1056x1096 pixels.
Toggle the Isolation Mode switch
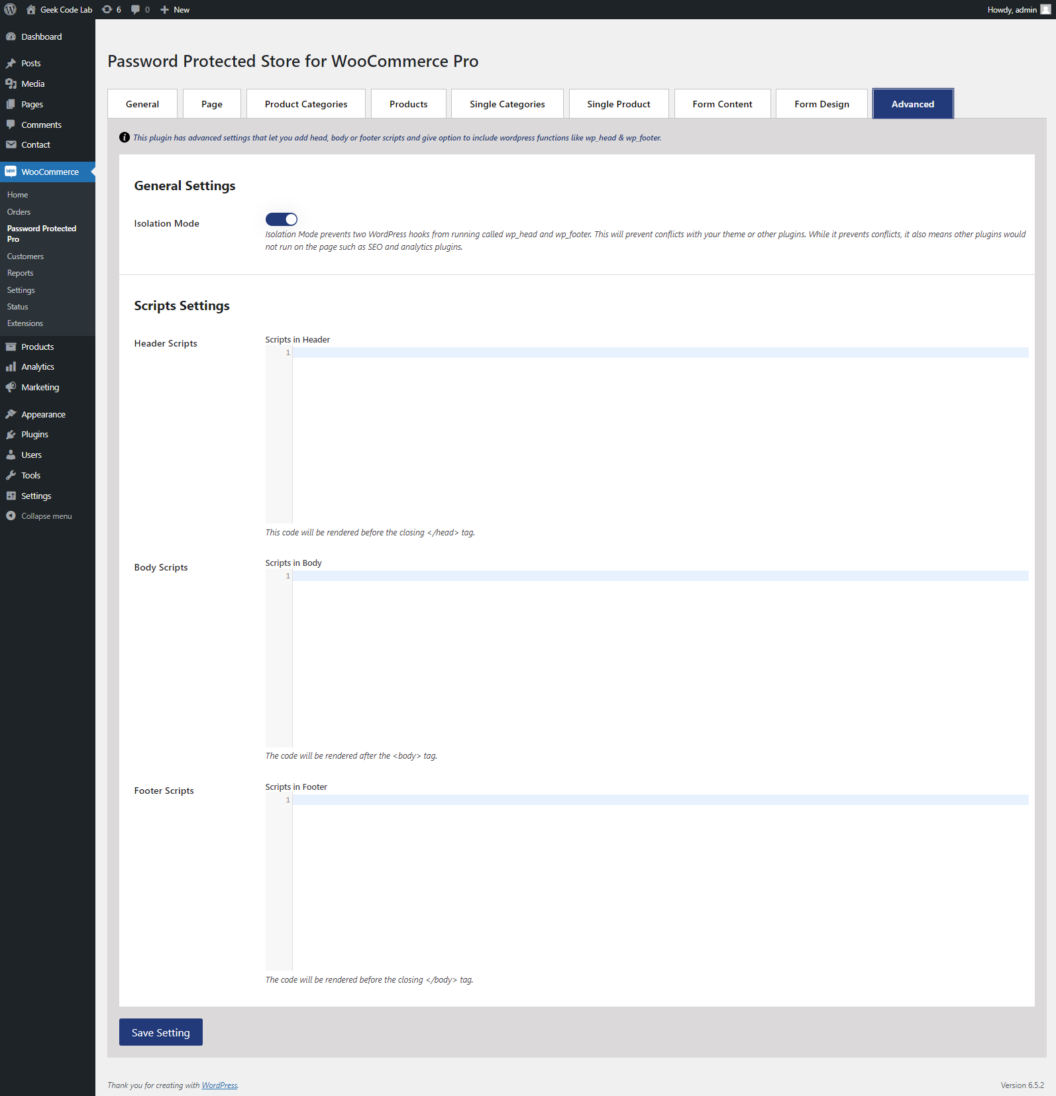[x=282, y=219]
